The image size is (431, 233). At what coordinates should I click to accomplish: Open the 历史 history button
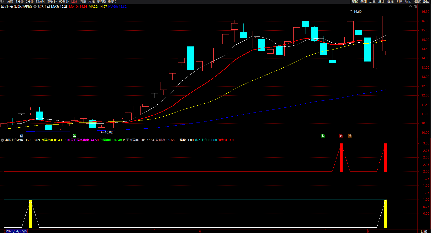click(372, 2)
